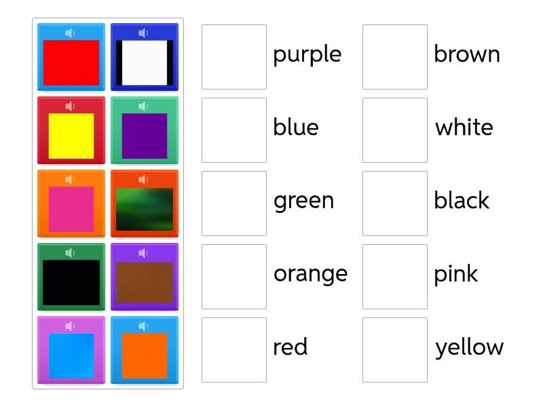Play audio on the white color card
Screen dimensions: 543x407
pos(144,33)
